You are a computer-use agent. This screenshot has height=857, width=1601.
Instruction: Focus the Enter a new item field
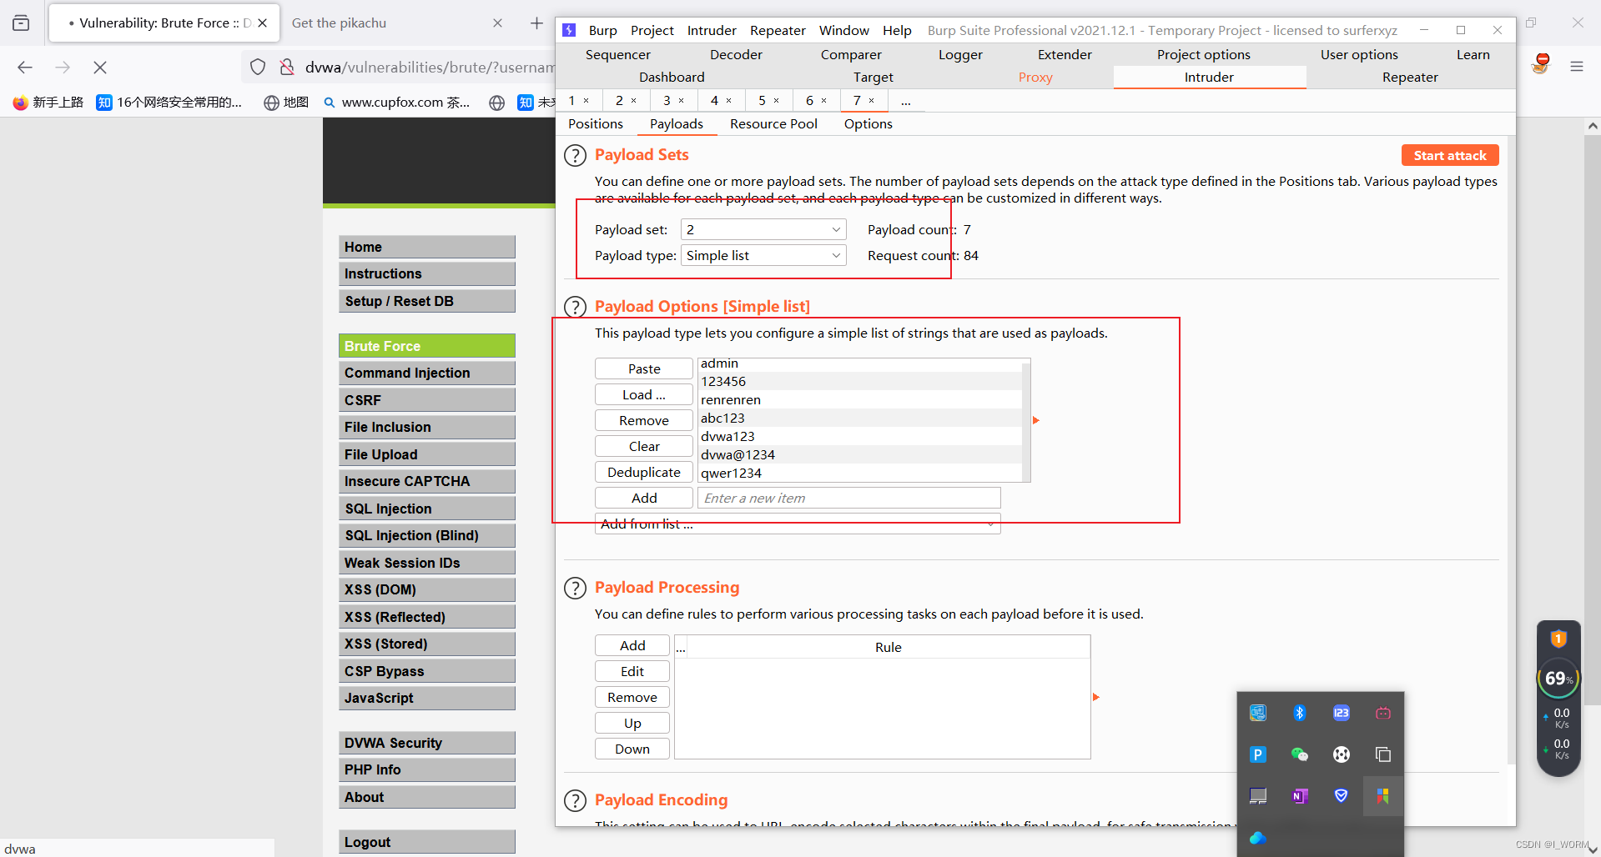pos(848,499)
